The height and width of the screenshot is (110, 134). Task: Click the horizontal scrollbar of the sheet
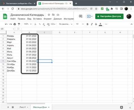point(26,103)
